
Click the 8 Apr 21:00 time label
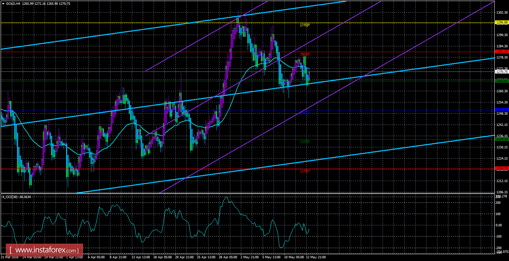point(119,257)
